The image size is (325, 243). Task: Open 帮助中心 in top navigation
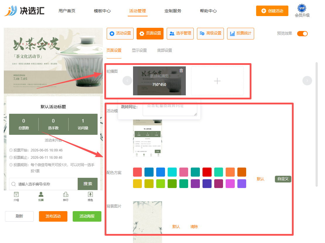click(x=208, y=11)
